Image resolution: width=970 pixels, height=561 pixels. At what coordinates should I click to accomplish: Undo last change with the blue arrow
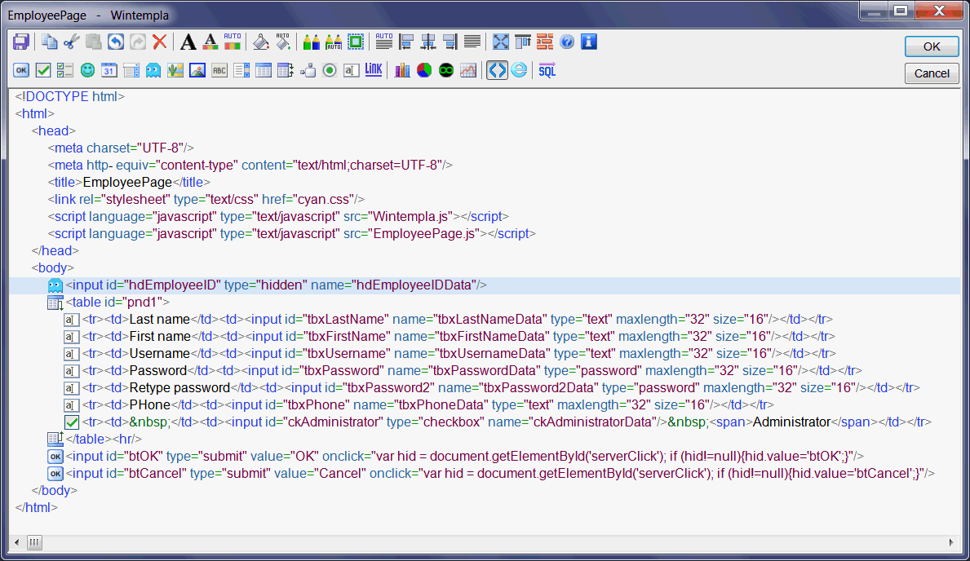coord(116,42)
